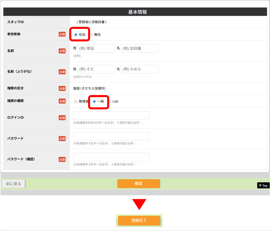Image resolution: width=270 pixels, height=231 pixels.
Task: Click the 名 field with placeholder 加目羅
Action: point(139,49)
